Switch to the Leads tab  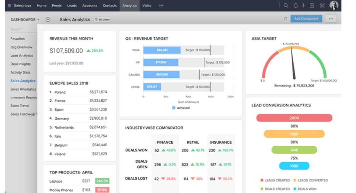(x=72, y=5)
